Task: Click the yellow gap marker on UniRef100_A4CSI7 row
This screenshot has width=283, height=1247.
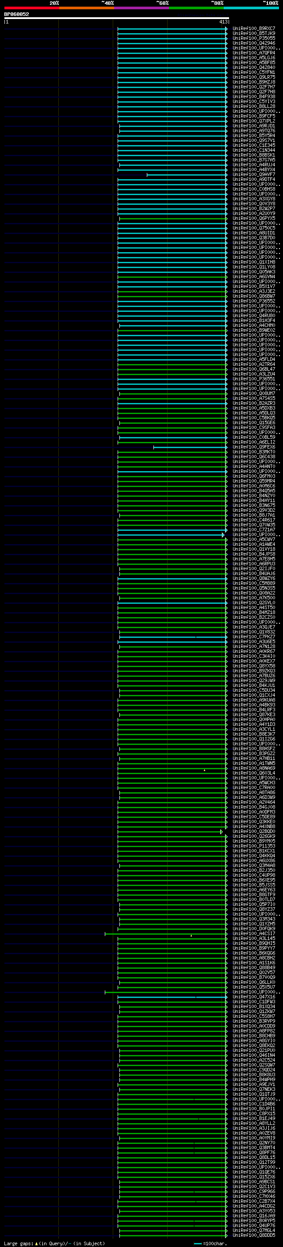Action: pyautogui.click(x=191, y=935)
